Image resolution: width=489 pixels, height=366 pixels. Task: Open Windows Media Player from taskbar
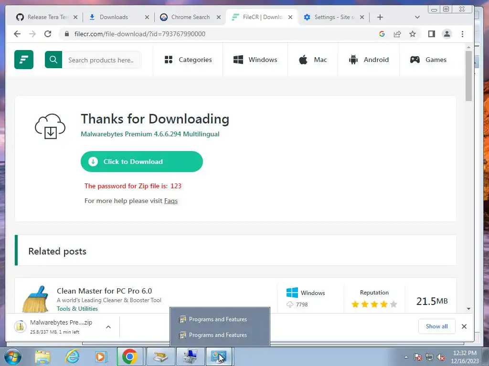click(101, 356)
